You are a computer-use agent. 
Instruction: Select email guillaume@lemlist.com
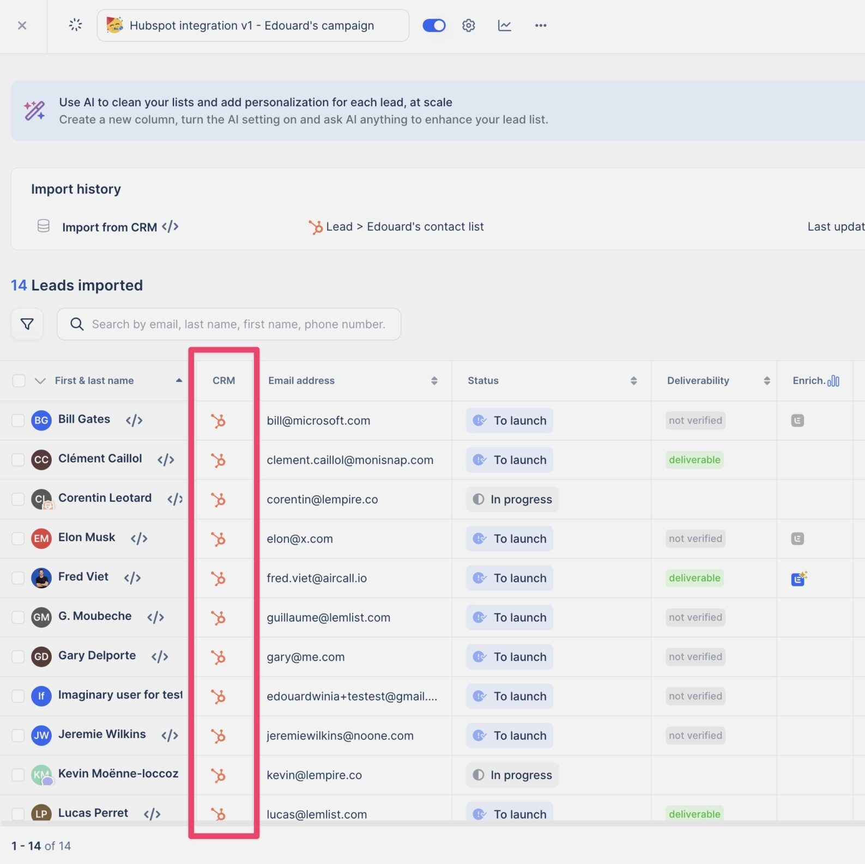click(x=329, y=617)
